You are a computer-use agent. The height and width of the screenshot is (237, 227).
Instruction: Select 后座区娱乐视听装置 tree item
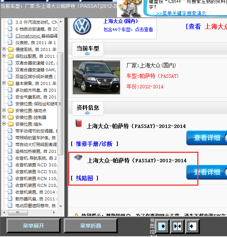35,77
